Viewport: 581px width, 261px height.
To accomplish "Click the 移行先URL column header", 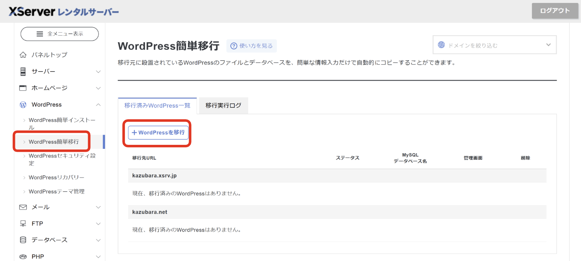I will tap(144, 158).
